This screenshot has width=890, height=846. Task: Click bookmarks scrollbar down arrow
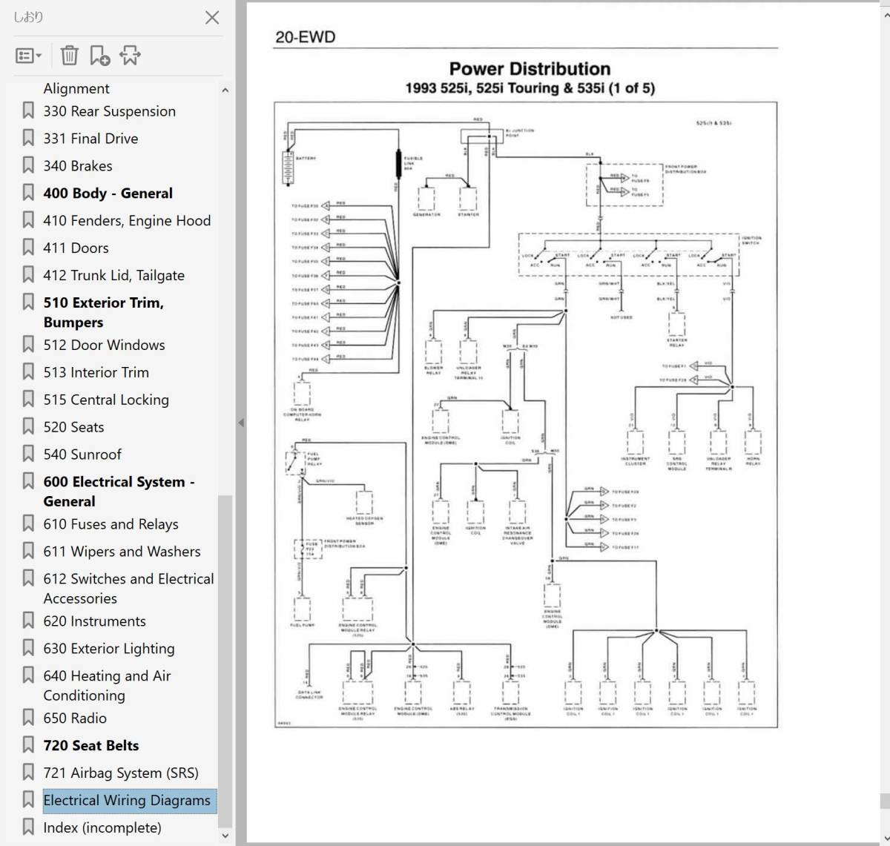225,836
